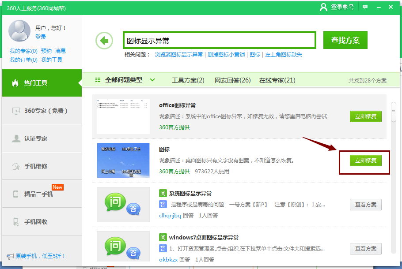Click the megaphone icon beside 原装手机 promo
This screenshot has height=269, width=402.
10,256
